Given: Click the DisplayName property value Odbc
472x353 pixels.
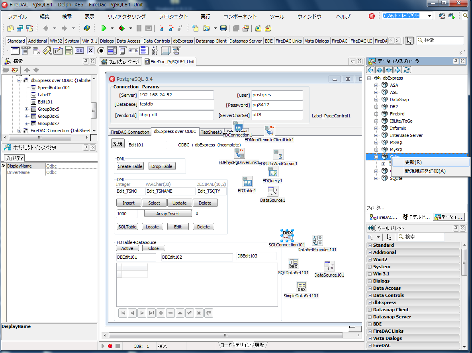Looking at the screenshot, I should (x=71, y=166).
